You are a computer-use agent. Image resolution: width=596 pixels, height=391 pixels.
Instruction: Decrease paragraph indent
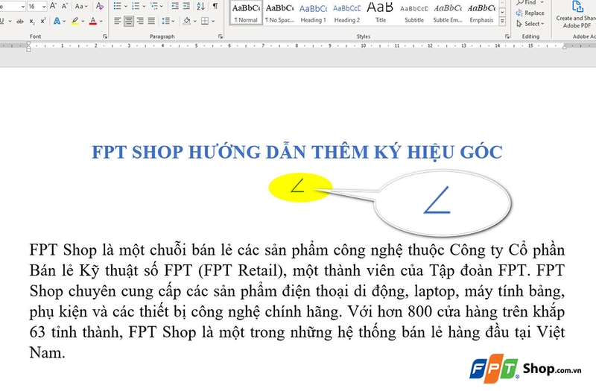175,6
